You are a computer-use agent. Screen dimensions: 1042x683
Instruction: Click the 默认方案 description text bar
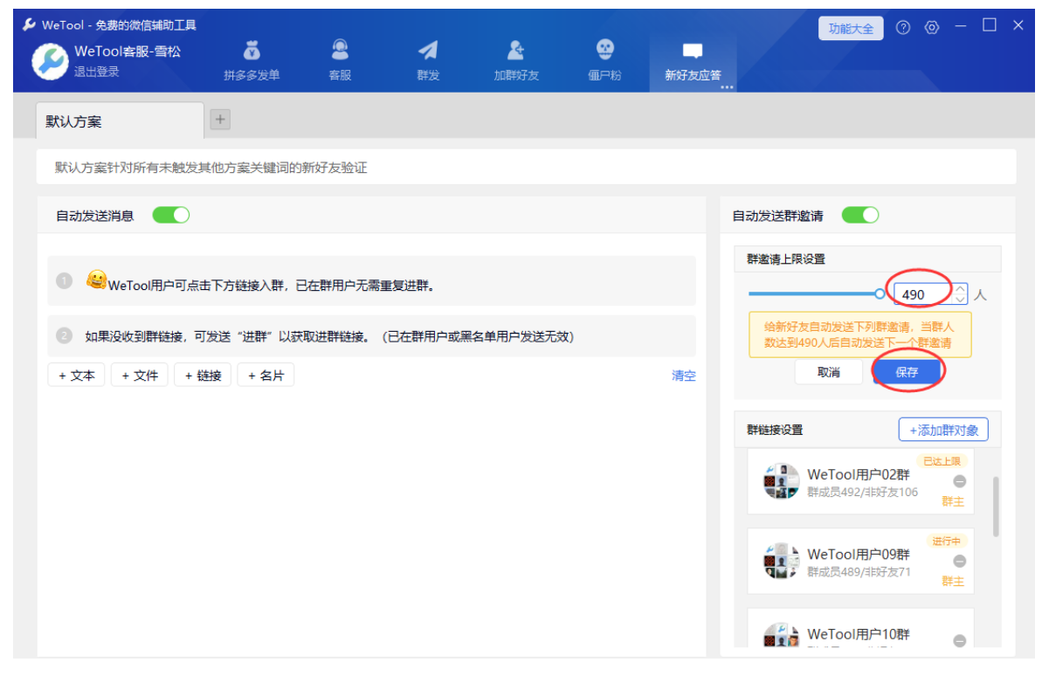pyautogui.click(x=527, y=167)
